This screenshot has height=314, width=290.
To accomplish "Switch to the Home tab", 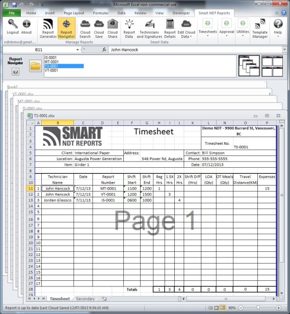I will coord(31,13).
